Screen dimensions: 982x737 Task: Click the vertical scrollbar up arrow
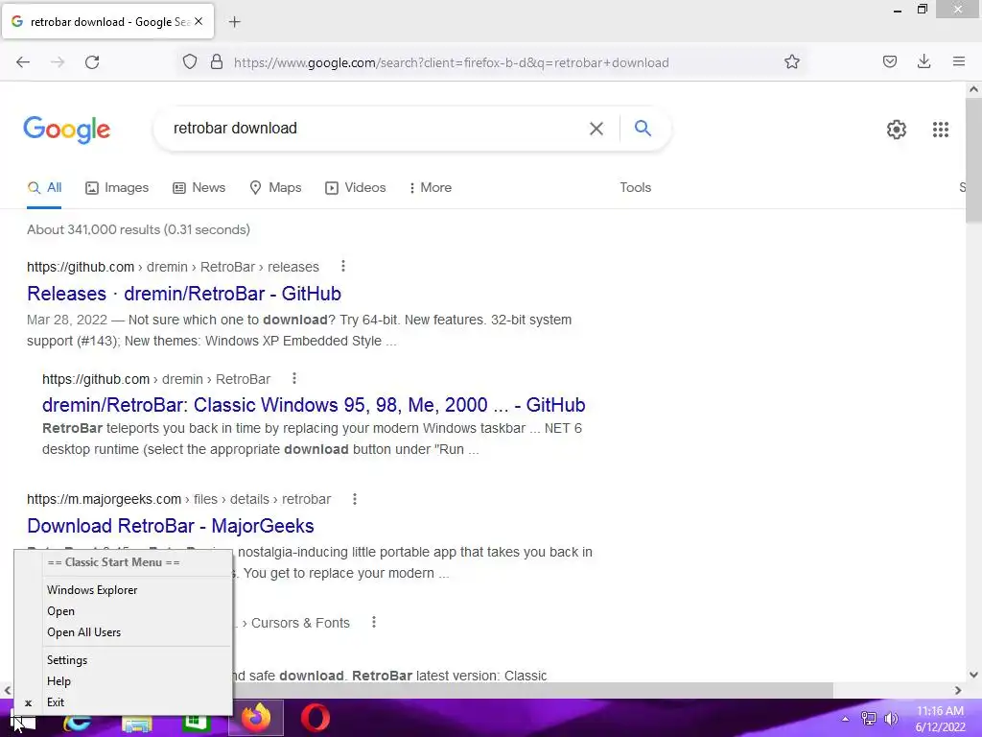(x=973, y=89)
